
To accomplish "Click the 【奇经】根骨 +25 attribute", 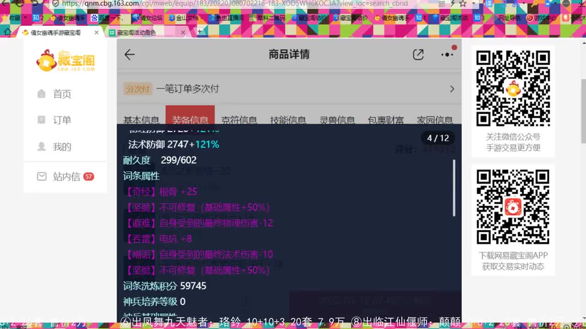I will pyautogui.click(x=161, y=191).
